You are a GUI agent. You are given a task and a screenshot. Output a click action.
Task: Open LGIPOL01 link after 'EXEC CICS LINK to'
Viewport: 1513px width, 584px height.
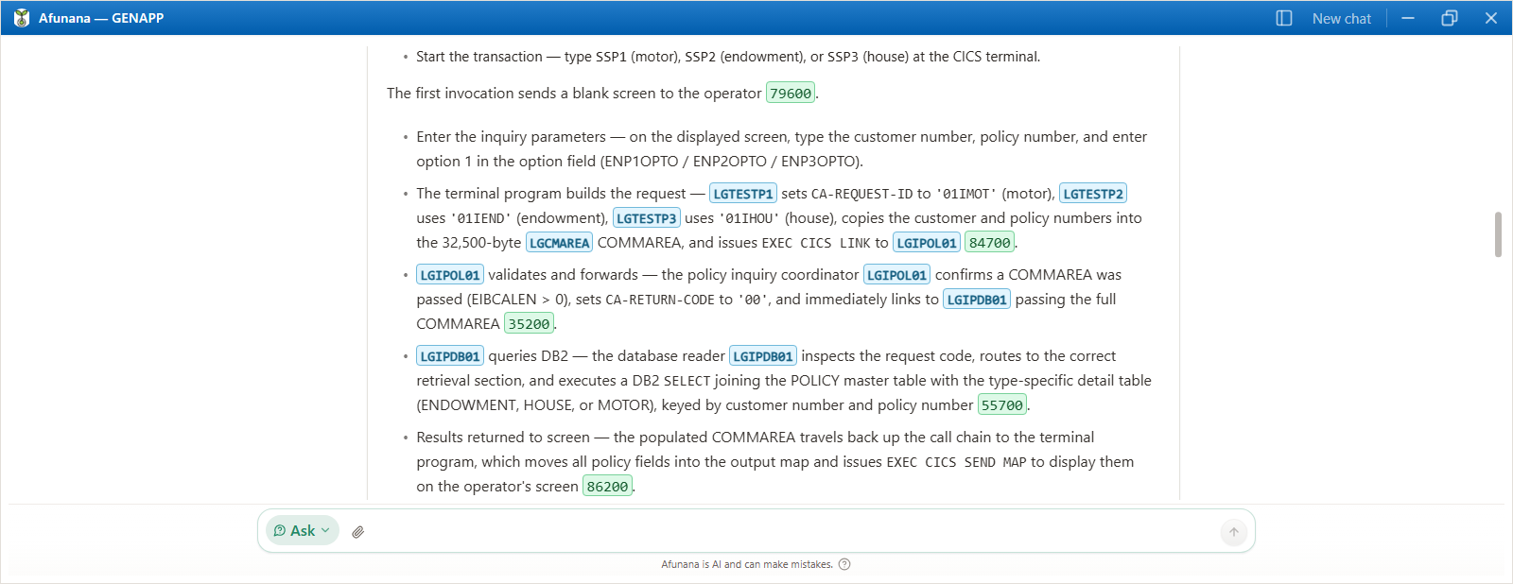click(927, 243)
